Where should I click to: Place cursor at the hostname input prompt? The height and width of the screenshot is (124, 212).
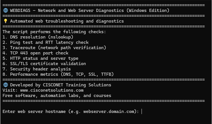[142, 111]
